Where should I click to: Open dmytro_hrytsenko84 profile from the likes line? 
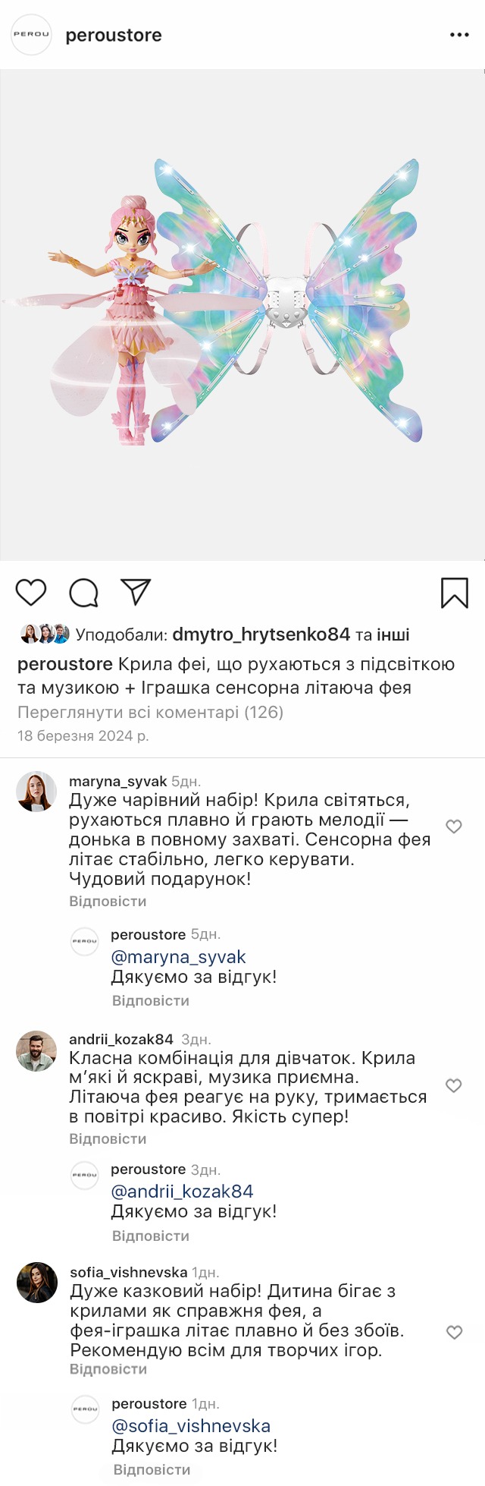click(x=261, y=634)
